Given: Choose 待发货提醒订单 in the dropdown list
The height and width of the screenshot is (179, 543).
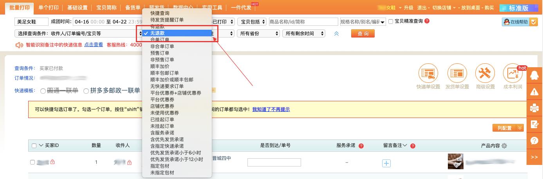Looking at the screenshot, I should [177, 20].
